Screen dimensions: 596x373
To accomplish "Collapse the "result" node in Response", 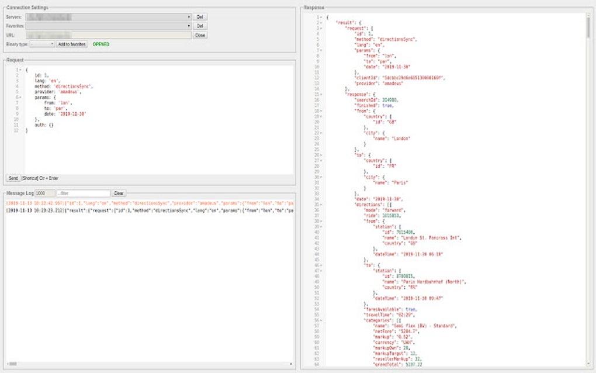I will (321, 22).
